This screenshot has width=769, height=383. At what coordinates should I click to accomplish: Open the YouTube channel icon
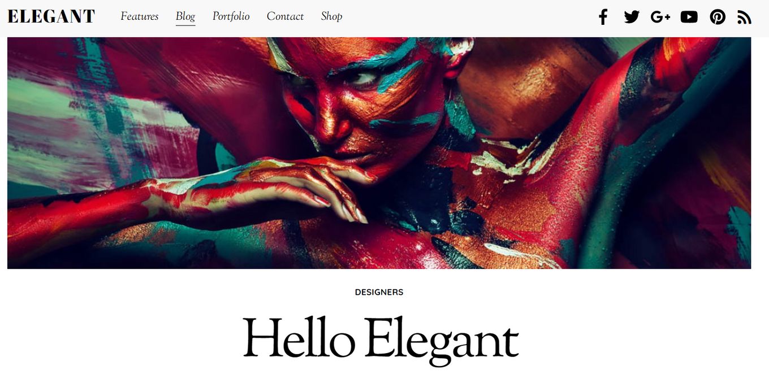689,17
